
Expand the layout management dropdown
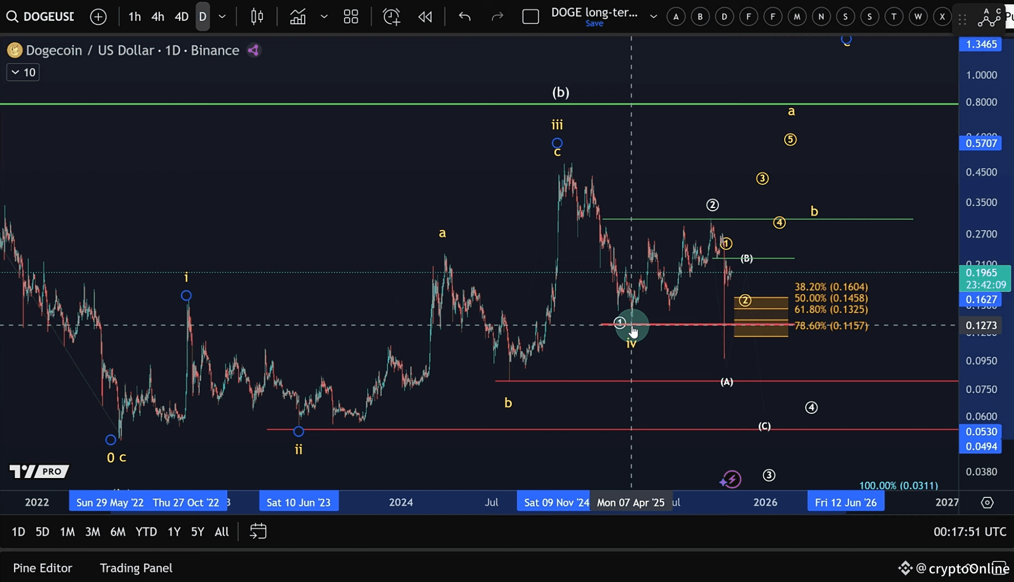pyautogui.click(x=653, y=17)
